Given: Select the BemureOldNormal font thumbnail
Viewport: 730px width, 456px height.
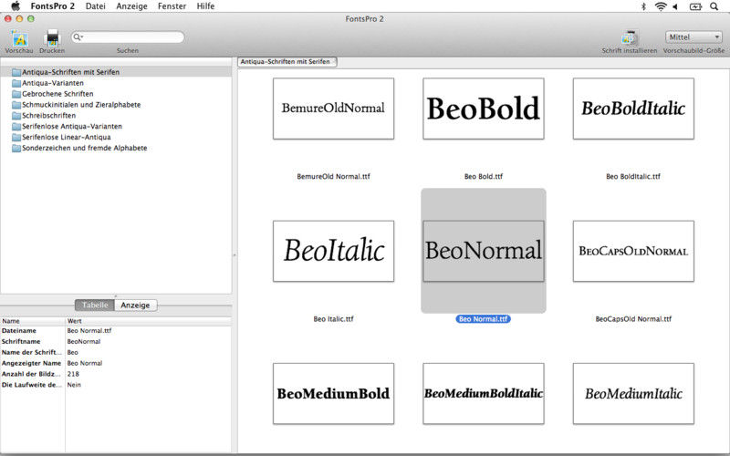Looking at the screenshot, I should pos(333,109).
